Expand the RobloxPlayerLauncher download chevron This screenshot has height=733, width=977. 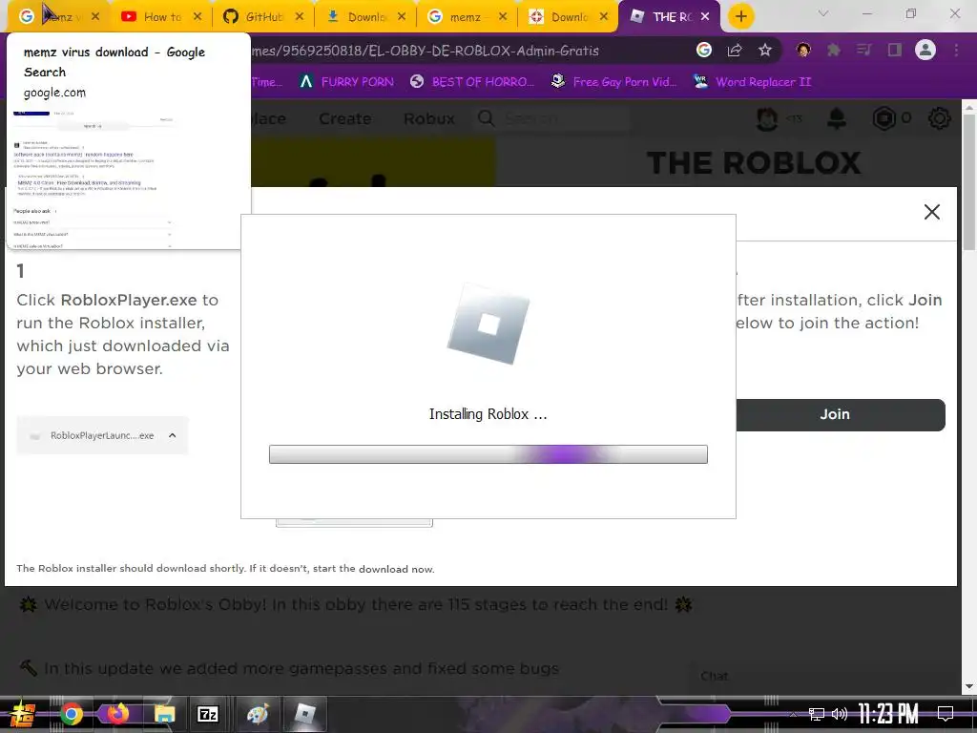pos(173,435)
